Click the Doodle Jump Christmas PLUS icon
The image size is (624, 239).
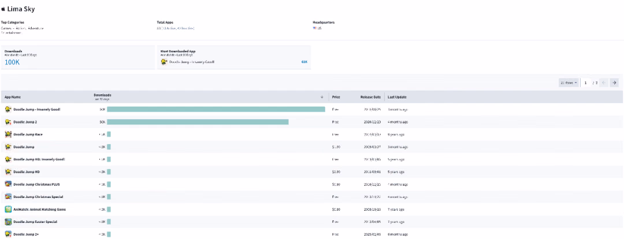(8, 184)
